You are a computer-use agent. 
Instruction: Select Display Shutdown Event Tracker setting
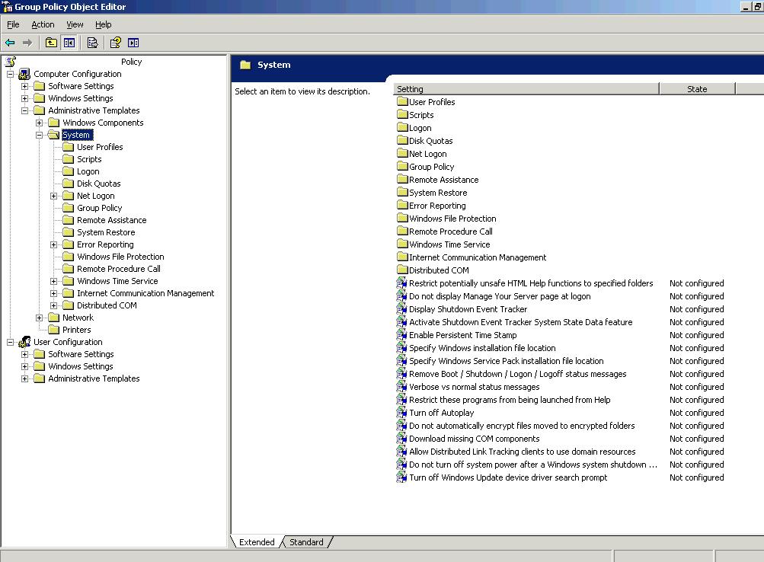(468, 309)
